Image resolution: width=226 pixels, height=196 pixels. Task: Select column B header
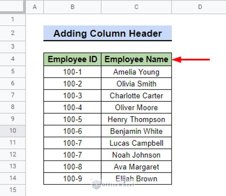click(x=72, y=7)
